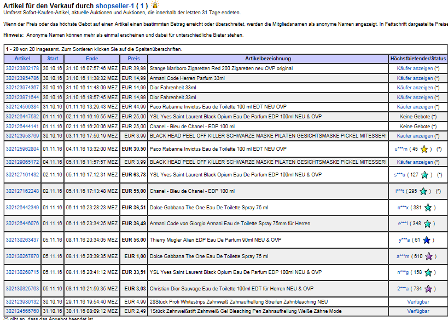Select the Höchstbietender/Status column header

(418, 59)
